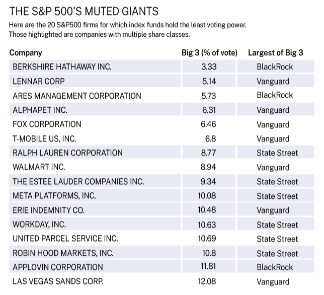324x295 pixels.
Task: Click the Largest of Big 3 header
Action: point(275,53)
